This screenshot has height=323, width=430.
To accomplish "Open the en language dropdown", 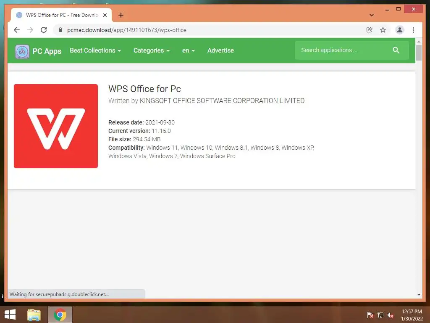I will [x=189, y=50].
